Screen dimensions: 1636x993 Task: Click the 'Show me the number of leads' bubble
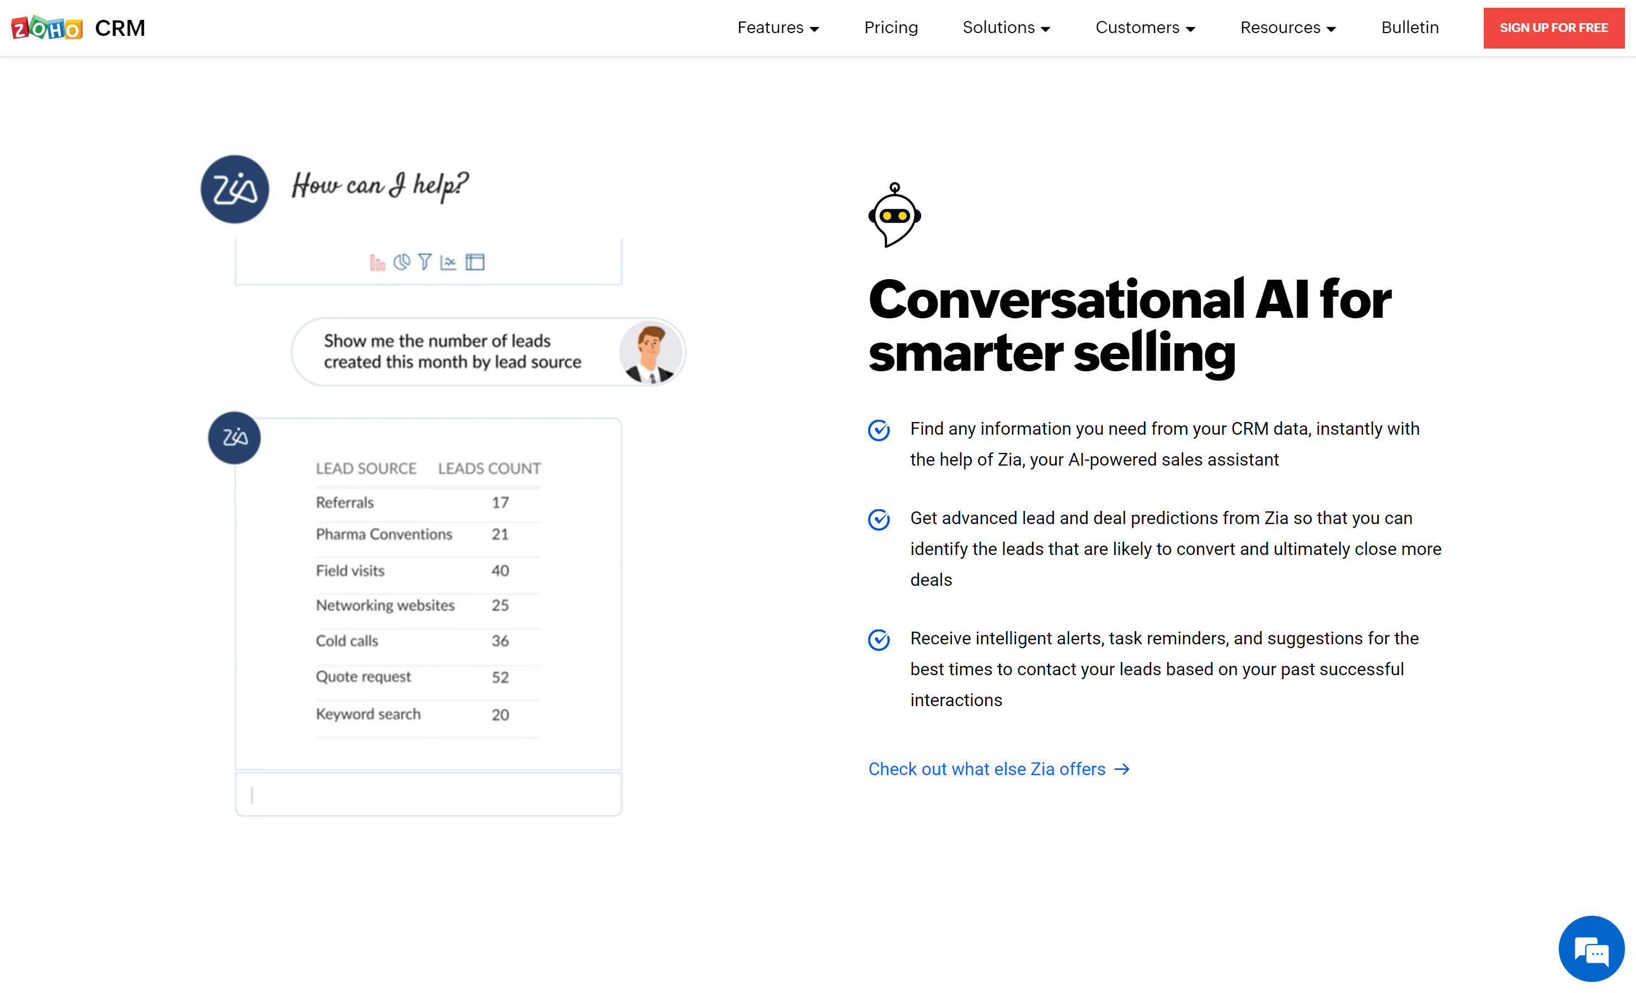point(488,352)
